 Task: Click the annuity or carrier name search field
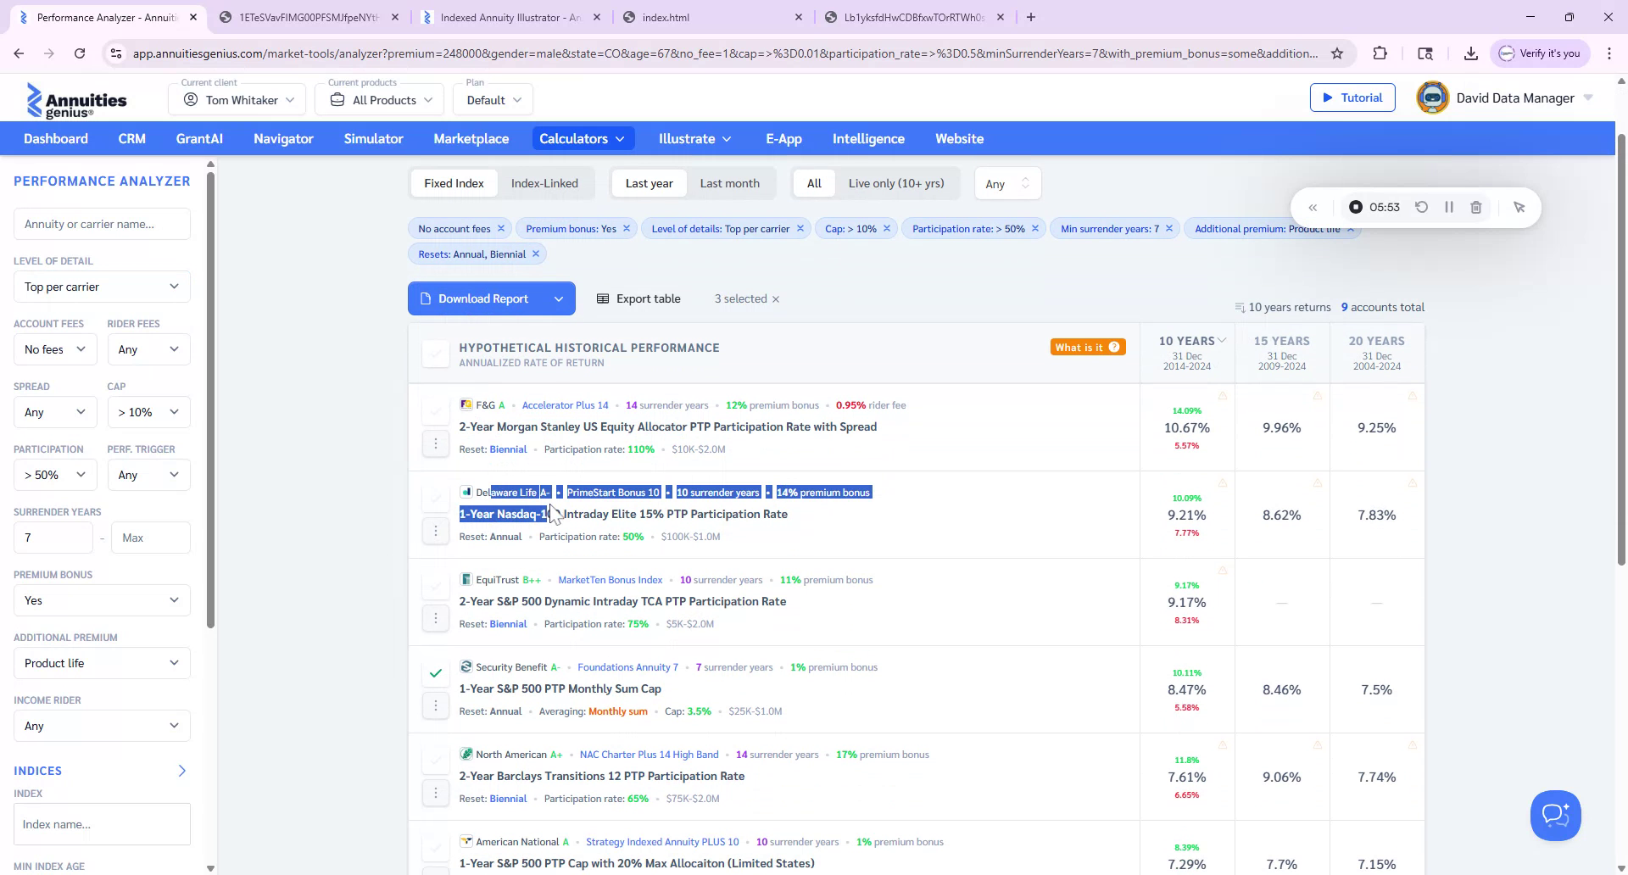[101, 223]
